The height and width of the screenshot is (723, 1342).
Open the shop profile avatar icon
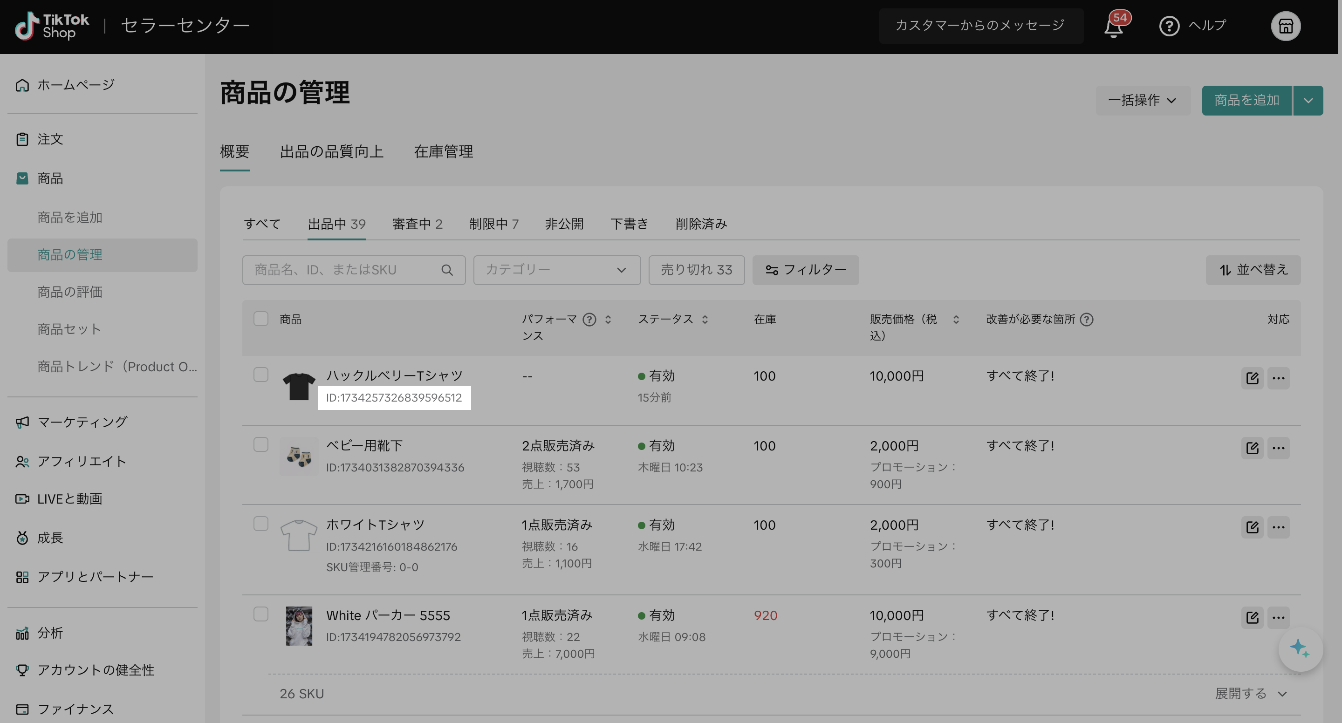point(1285,26)
